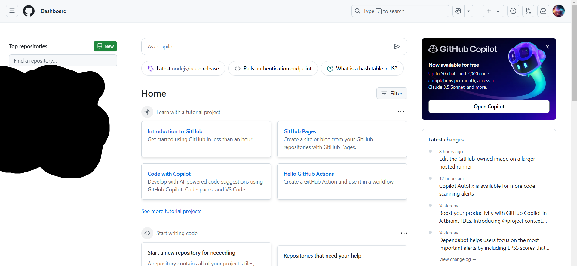The height and width of the screenshot is (266, 577).
Task: Open the hamburger navigation menu
Action: click(12, 11)
